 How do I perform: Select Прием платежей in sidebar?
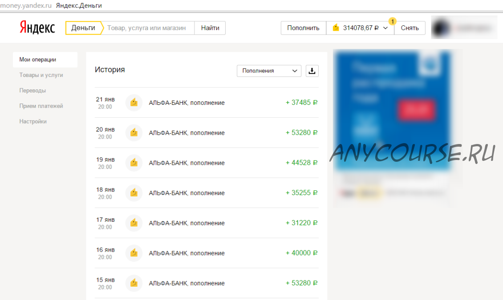tap(41, 106)
